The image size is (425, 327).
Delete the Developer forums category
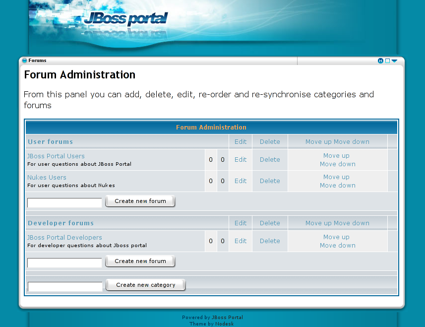tap(270, 223)
